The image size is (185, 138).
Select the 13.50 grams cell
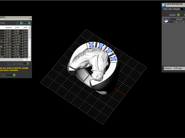9,31
